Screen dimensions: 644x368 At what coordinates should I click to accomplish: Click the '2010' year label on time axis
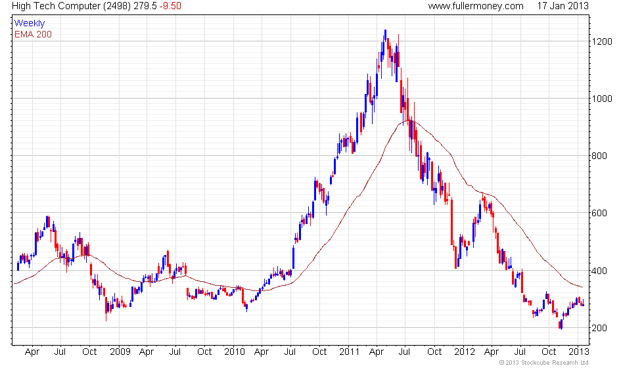[x=235, y=352]
